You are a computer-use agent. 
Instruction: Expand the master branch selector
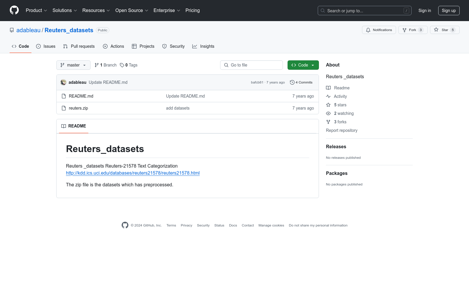73,65
